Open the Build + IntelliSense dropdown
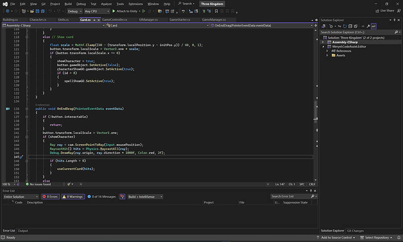Image resolution: width=403 pixels, height=242 pixels. point(145,197)
